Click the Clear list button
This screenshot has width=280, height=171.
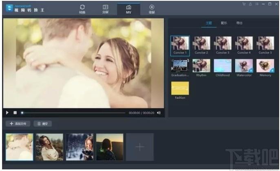click(43, 123)
